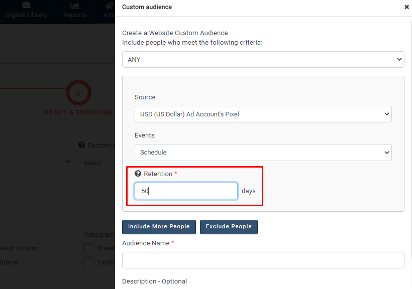Open the Reports tab in top navigation
This screenshot has width=412, height=289.
click(75, 15)
